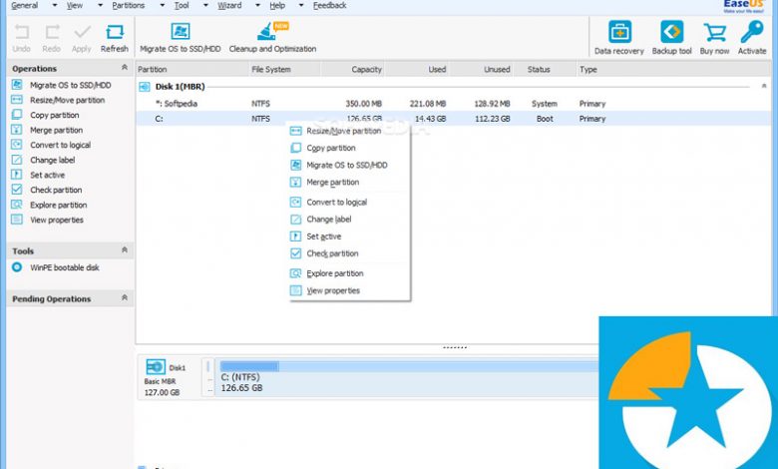
Task: Select the Softpedia partition row
Action: point(454,104)
